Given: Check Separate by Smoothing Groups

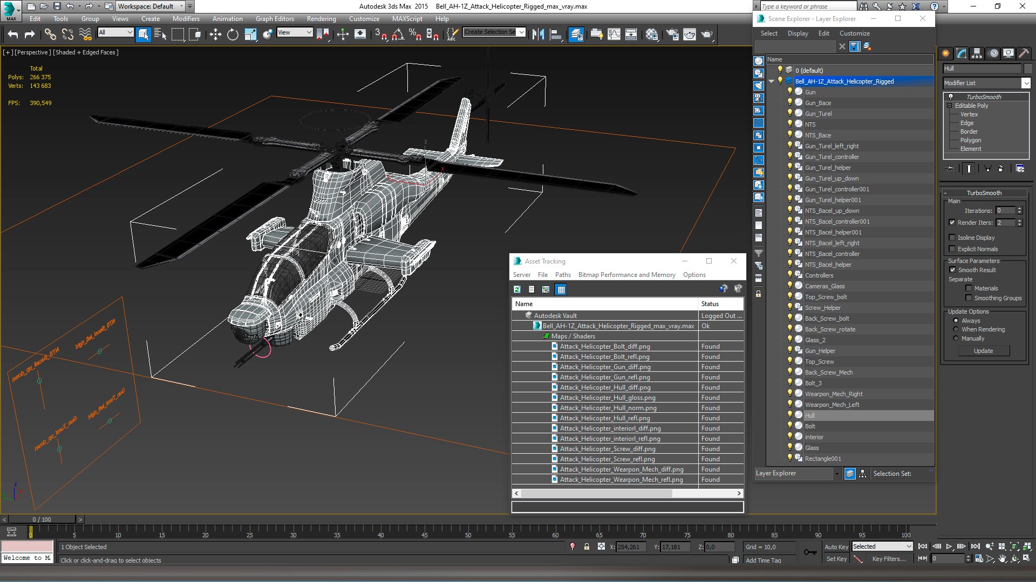Looking at the screenshot, I should [x=969, y=298].
